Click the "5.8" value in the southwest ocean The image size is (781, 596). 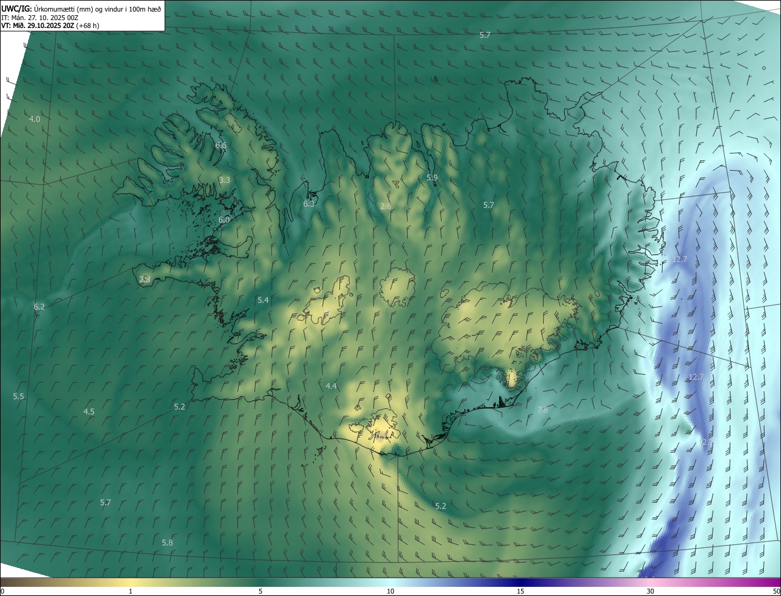tap(167, 542)
